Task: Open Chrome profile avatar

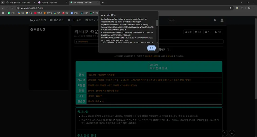Action: pyautogui.click(x=249, y=8)
